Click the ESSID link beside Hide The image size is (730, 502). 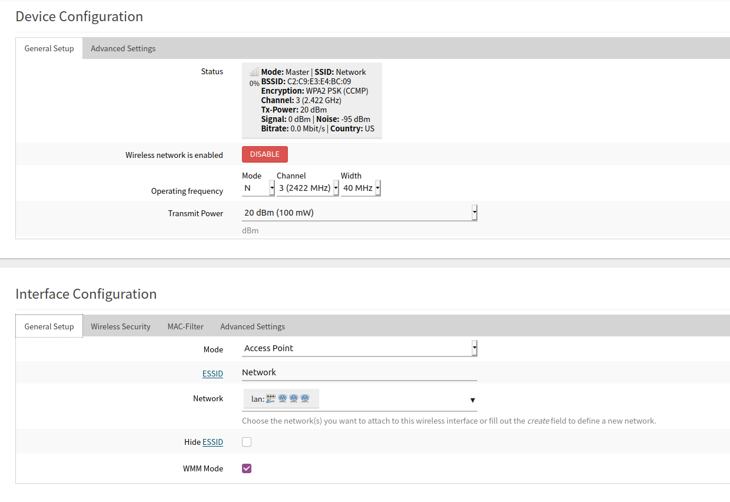[213, 442]
